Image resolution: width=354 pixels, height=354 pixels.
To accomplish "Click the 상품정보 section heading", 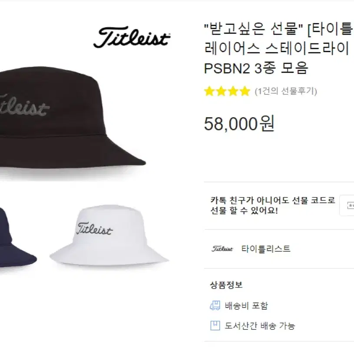I will coord(226,285).
